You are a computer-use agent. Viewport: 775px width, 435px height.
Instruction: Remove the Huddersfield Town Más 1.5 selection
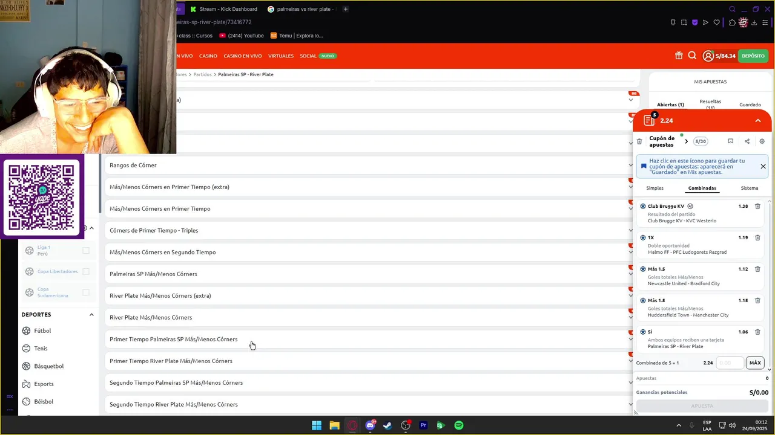(x=757, y=300)
